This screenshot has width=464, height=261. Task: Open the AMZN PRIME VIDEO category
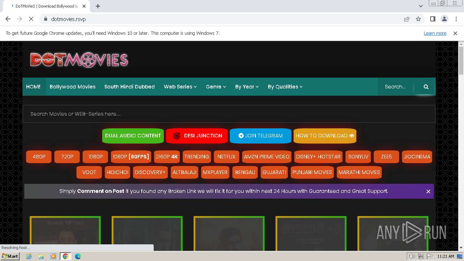pos(266,157)
